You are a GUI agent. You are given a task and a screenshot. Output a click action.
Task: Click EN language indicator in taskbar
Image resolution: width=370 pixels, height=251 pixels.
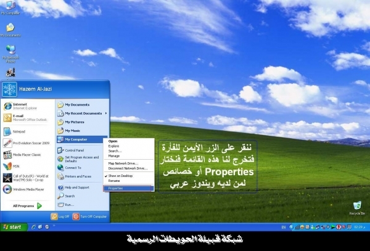coord(284,227)
